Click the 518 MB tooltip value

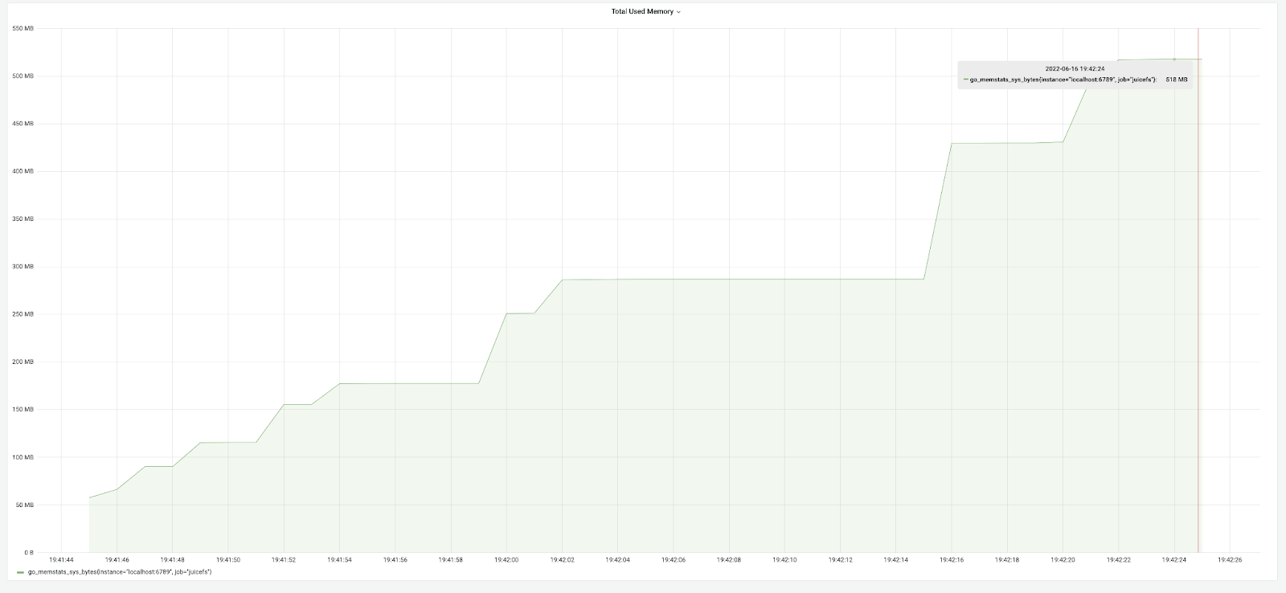[1177, 80]
